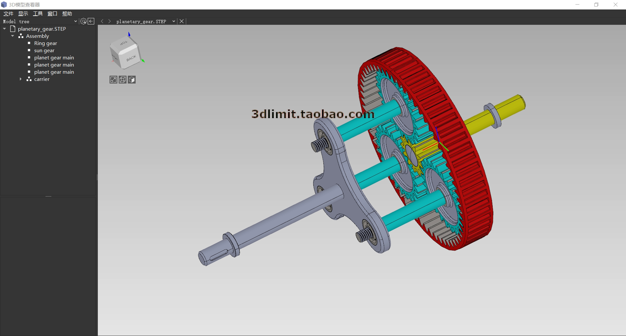Restore down the 3D模型查看器 window
626x336 pixels.
click(596, 5)
